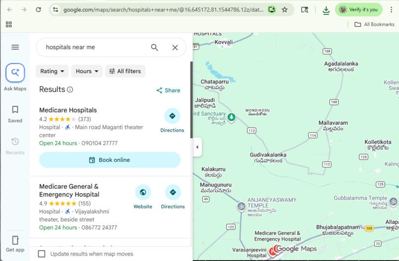Open Medicare General & Emergency Hospital listing
The height and width of the screenshot is (261, 399).
(69, 191)
